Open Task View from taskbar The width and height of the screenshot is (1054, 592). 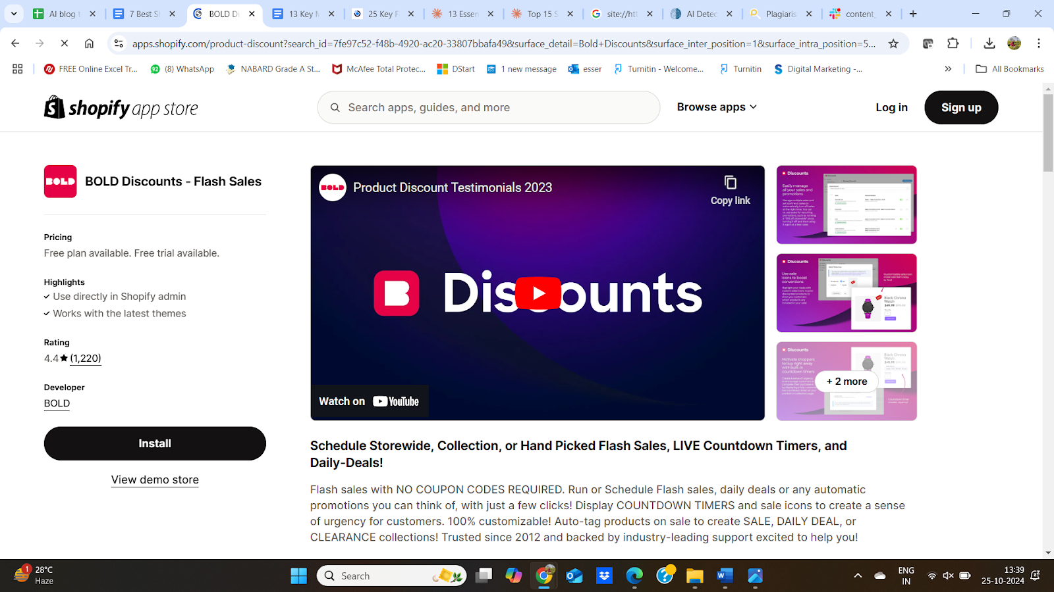pos(484,576)
